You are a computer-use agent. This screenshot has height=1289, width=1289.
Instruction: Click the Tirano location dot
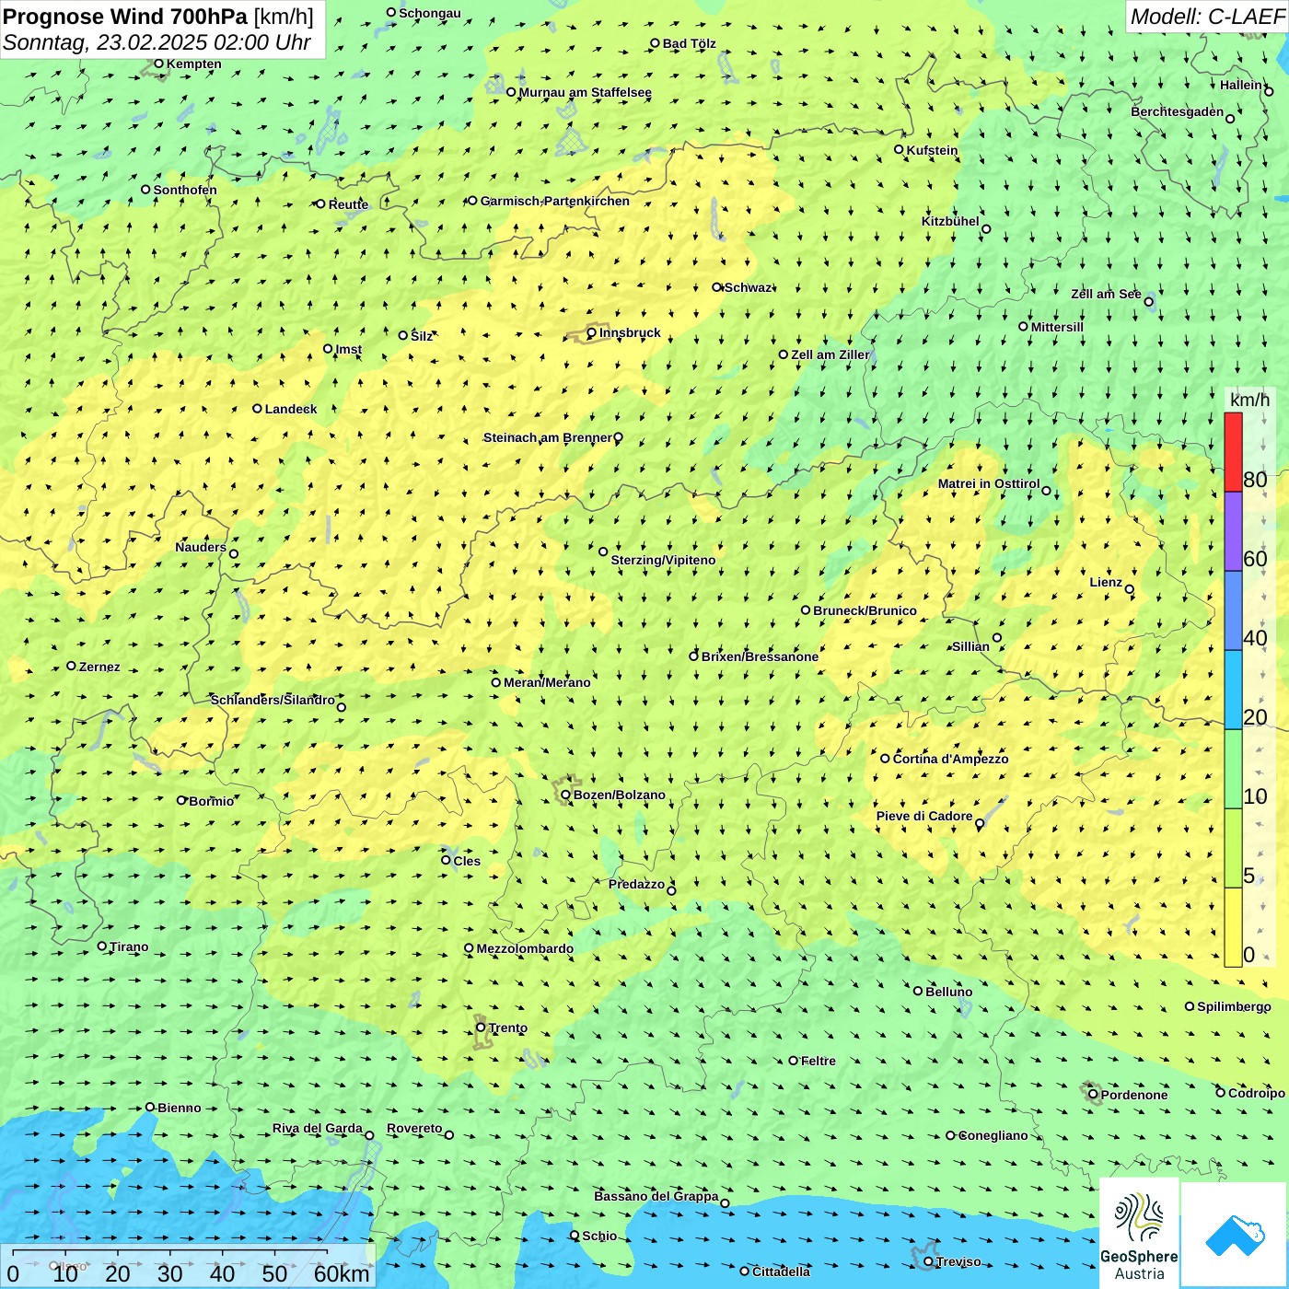102,946
